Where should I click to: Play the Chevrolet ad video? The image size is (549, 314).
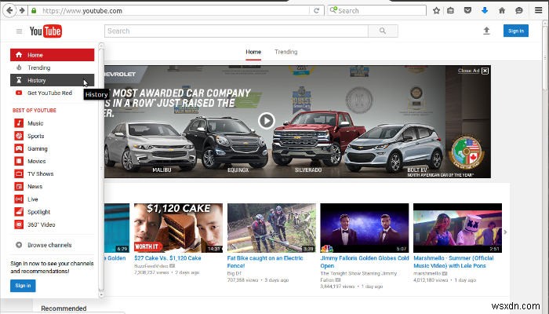[x=267, y=121]
